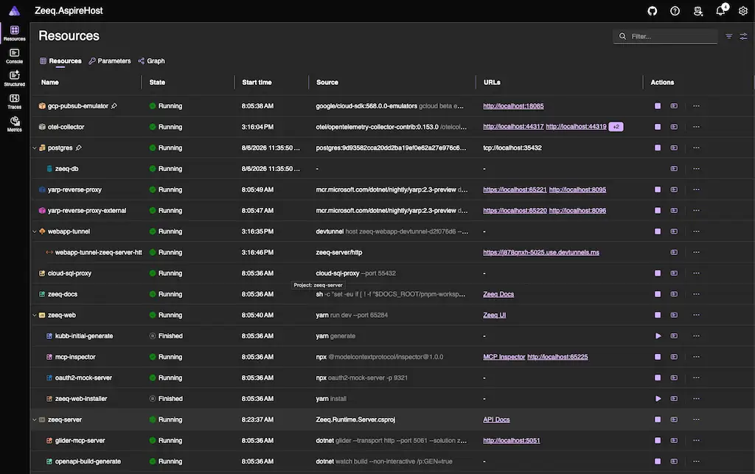Open the http://localhost:18085 link
This screenshot has height=474, width=755.
tap(513, 106)
